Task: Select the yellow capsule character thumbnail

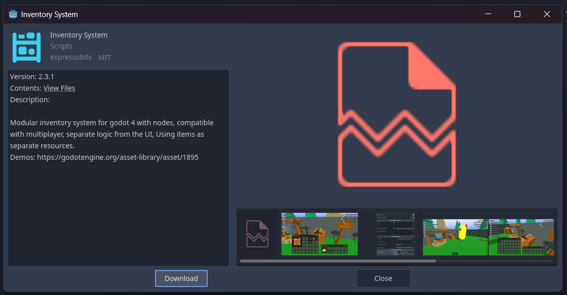Action: tap(455, 237)
